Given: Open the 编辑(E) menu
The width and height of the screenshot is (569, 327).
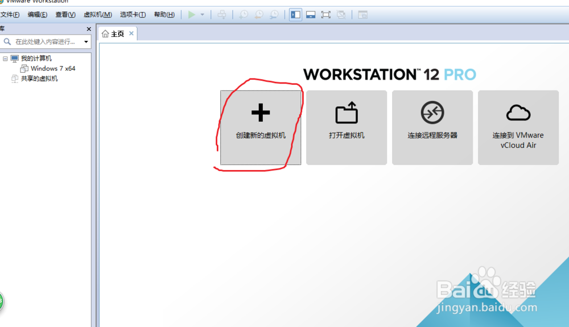Looking at the screenshot, I should 38,14.
